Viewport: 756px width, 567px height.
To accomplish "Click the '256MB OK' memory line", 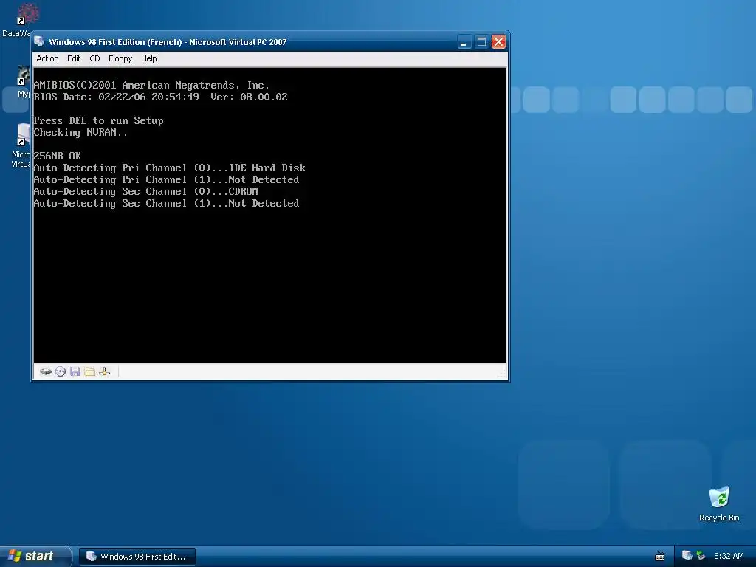I will 58,156.
